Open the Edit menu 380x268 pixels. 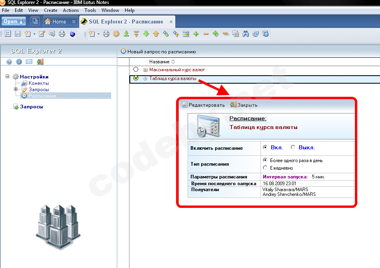coord(19,10)
